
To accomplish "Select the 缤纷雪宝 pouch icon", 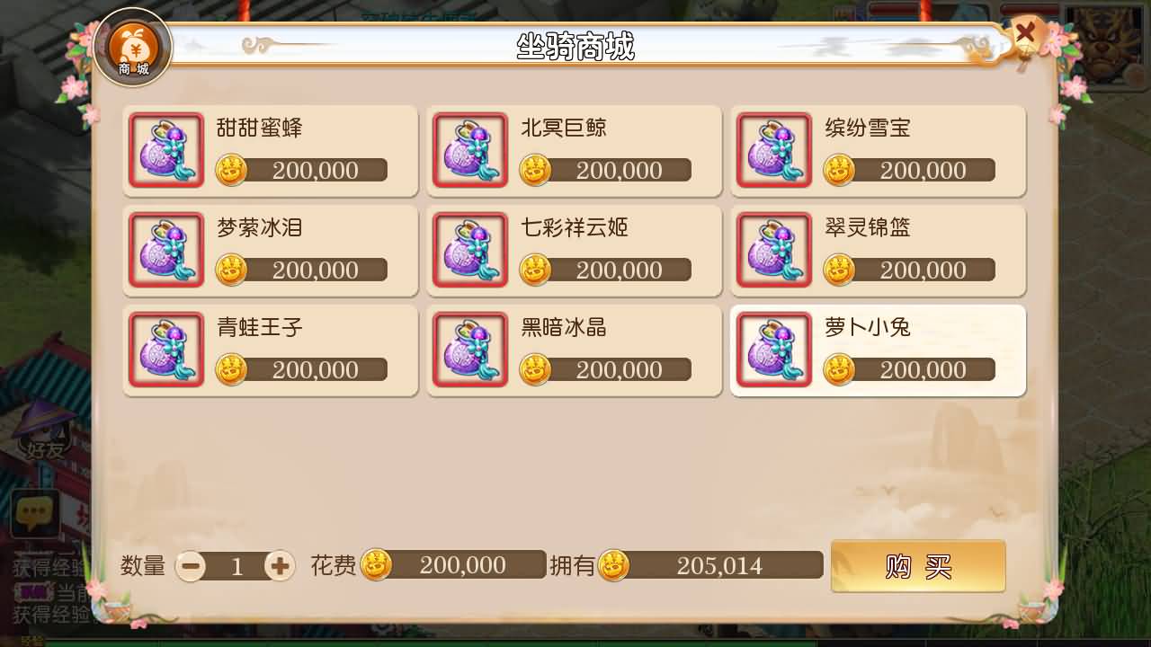I will [x=774, y=150].
